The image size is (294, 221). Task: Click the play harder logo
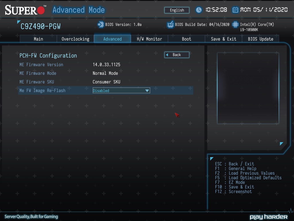[x=268, y=217]
